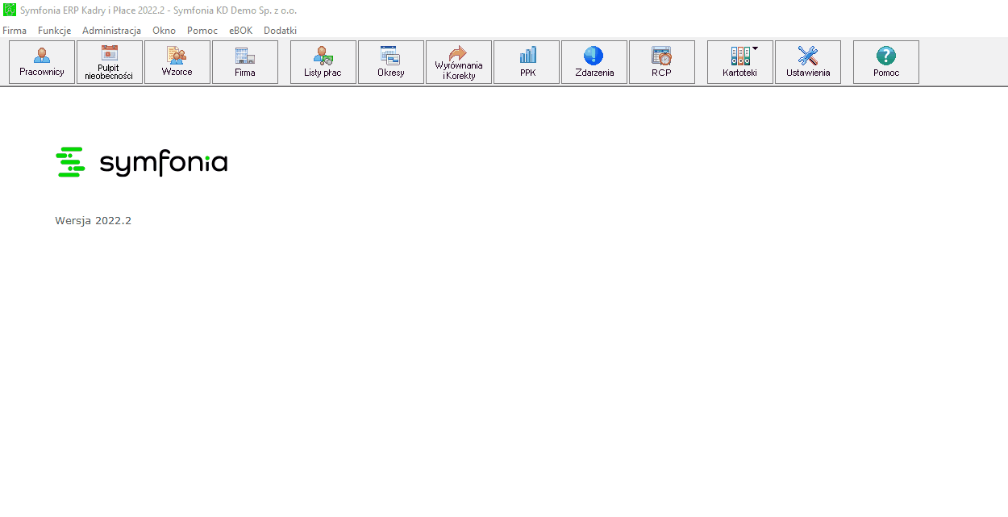Click the Wersja 2022.2 text

point(93,221)
